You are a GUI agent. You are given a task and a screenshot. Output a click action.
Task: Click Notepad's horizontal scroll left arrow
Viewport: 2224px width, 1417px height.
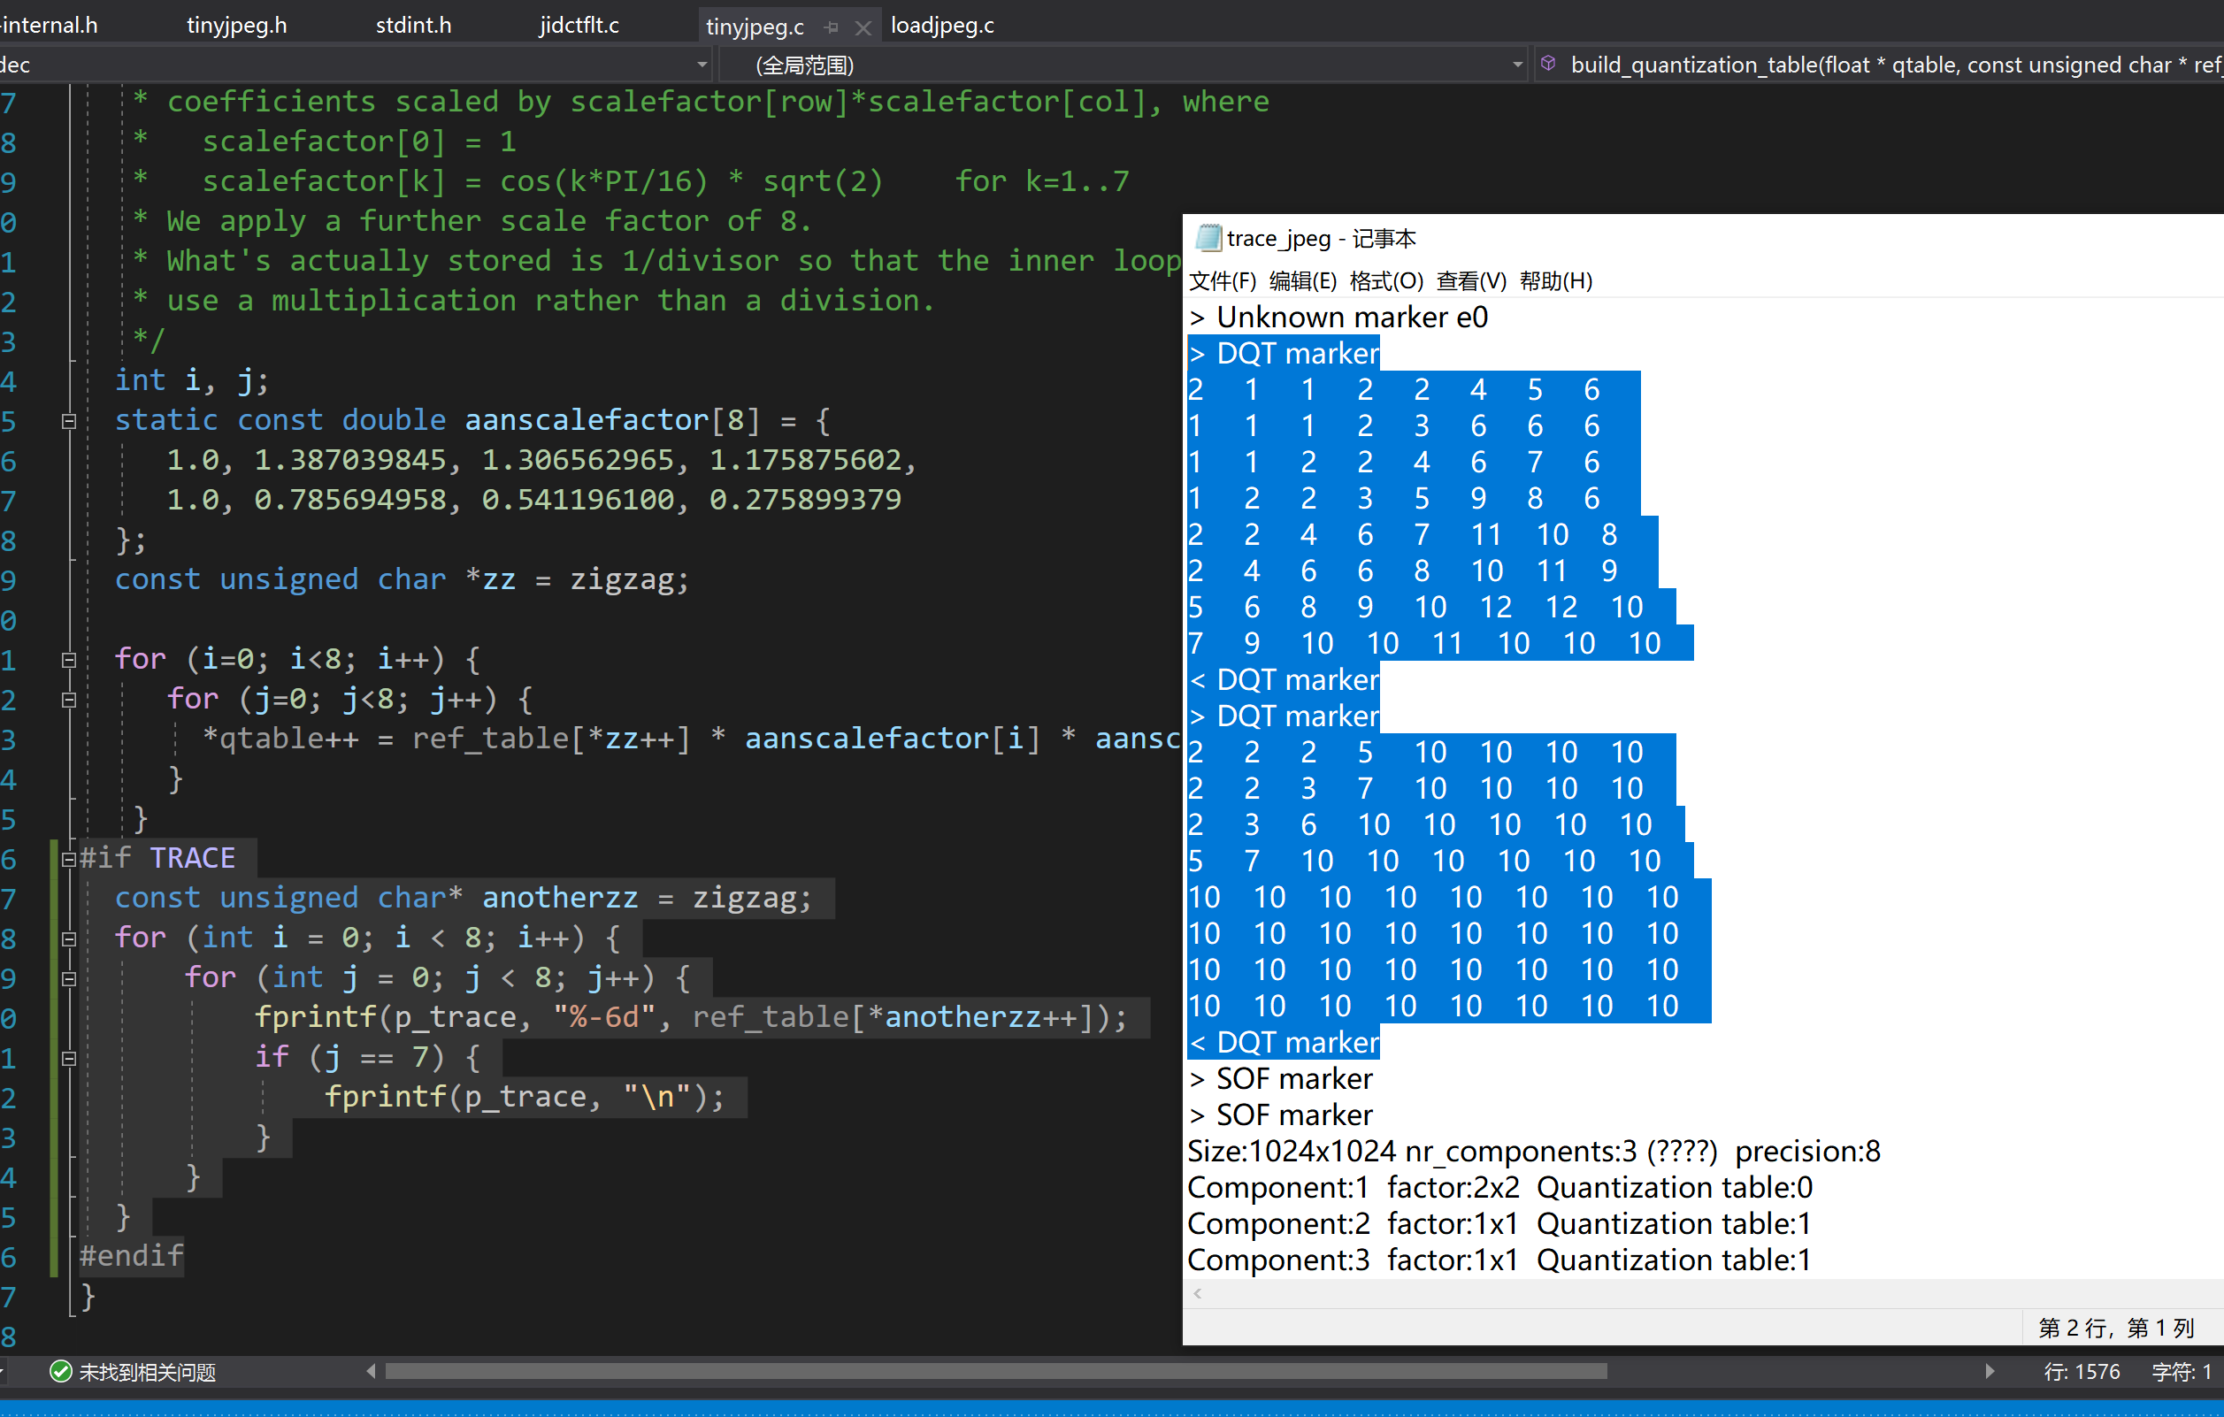[x=1197, y=1294]
